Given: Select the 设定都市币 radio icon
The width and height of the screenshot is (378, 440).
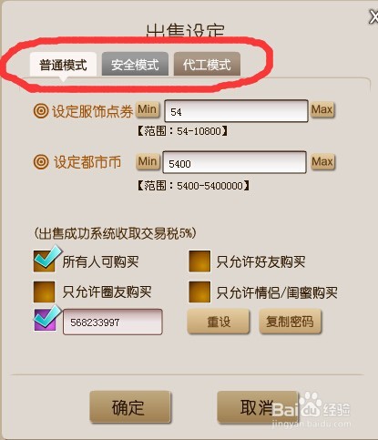Looking at the screenshot, I should click(41, 161).
